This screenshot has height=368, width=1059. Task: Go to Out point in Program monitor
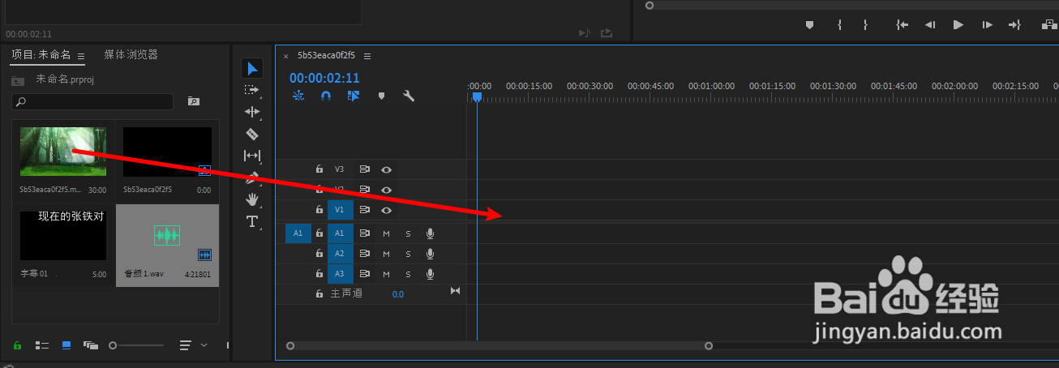point(1014,25)
